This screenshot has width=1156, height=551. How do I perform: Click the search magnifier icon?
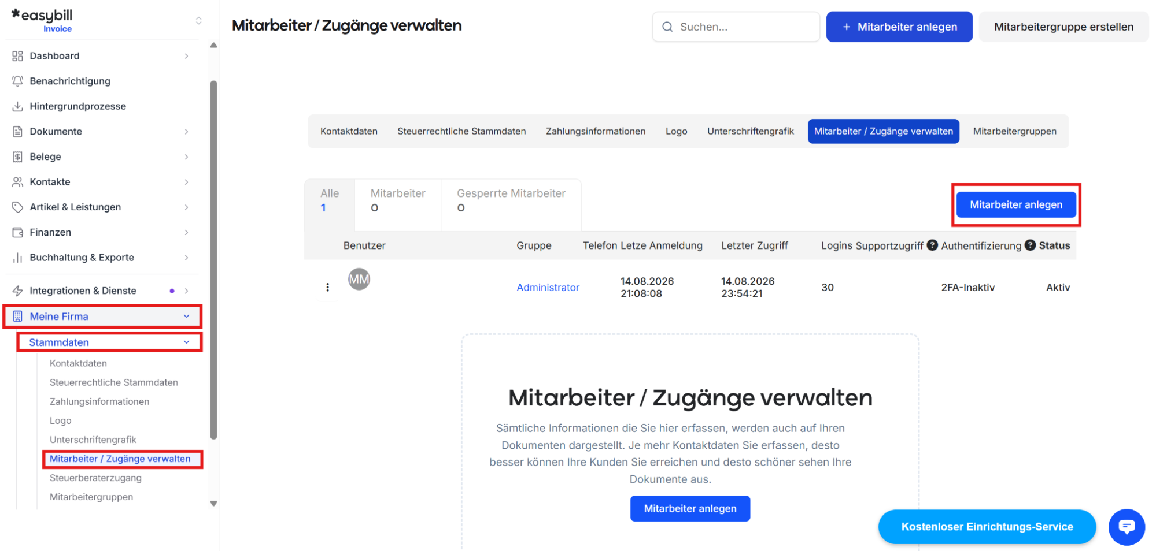point(667,27)
